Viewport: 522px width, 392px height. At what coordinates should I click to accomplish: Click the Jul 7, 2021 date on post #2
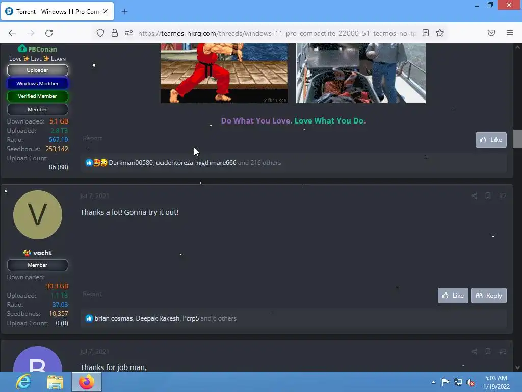coord(94,195)
